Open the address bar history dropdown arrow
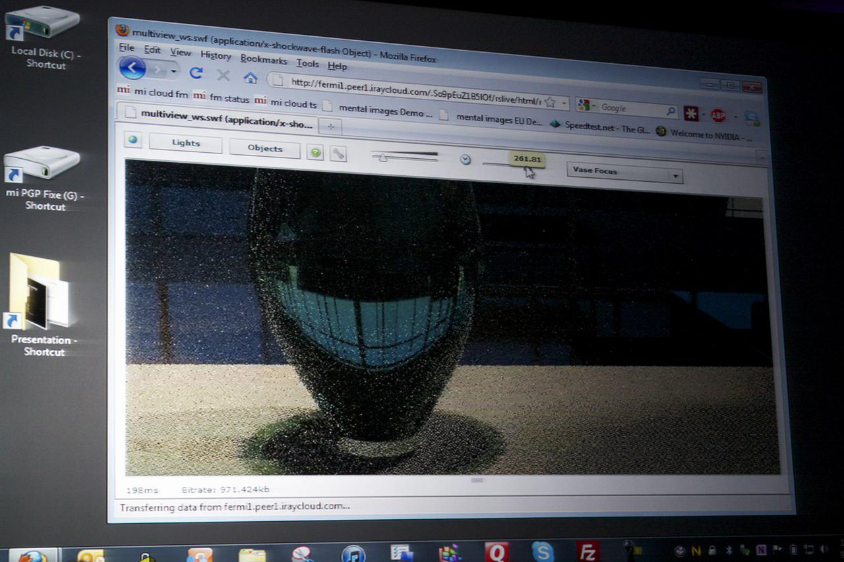Viewport: 844px width, 562px height. (x=564, y=104)
